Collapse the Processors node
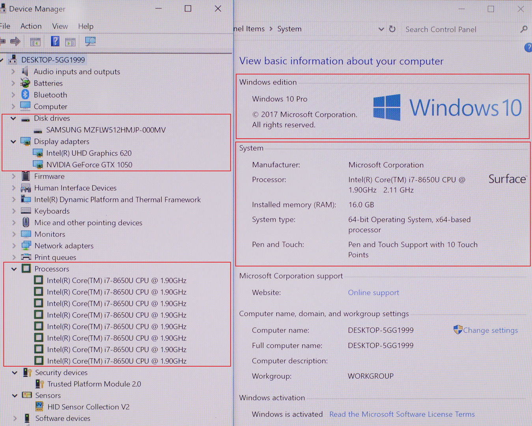532x426 pixels. coord(14,269)
